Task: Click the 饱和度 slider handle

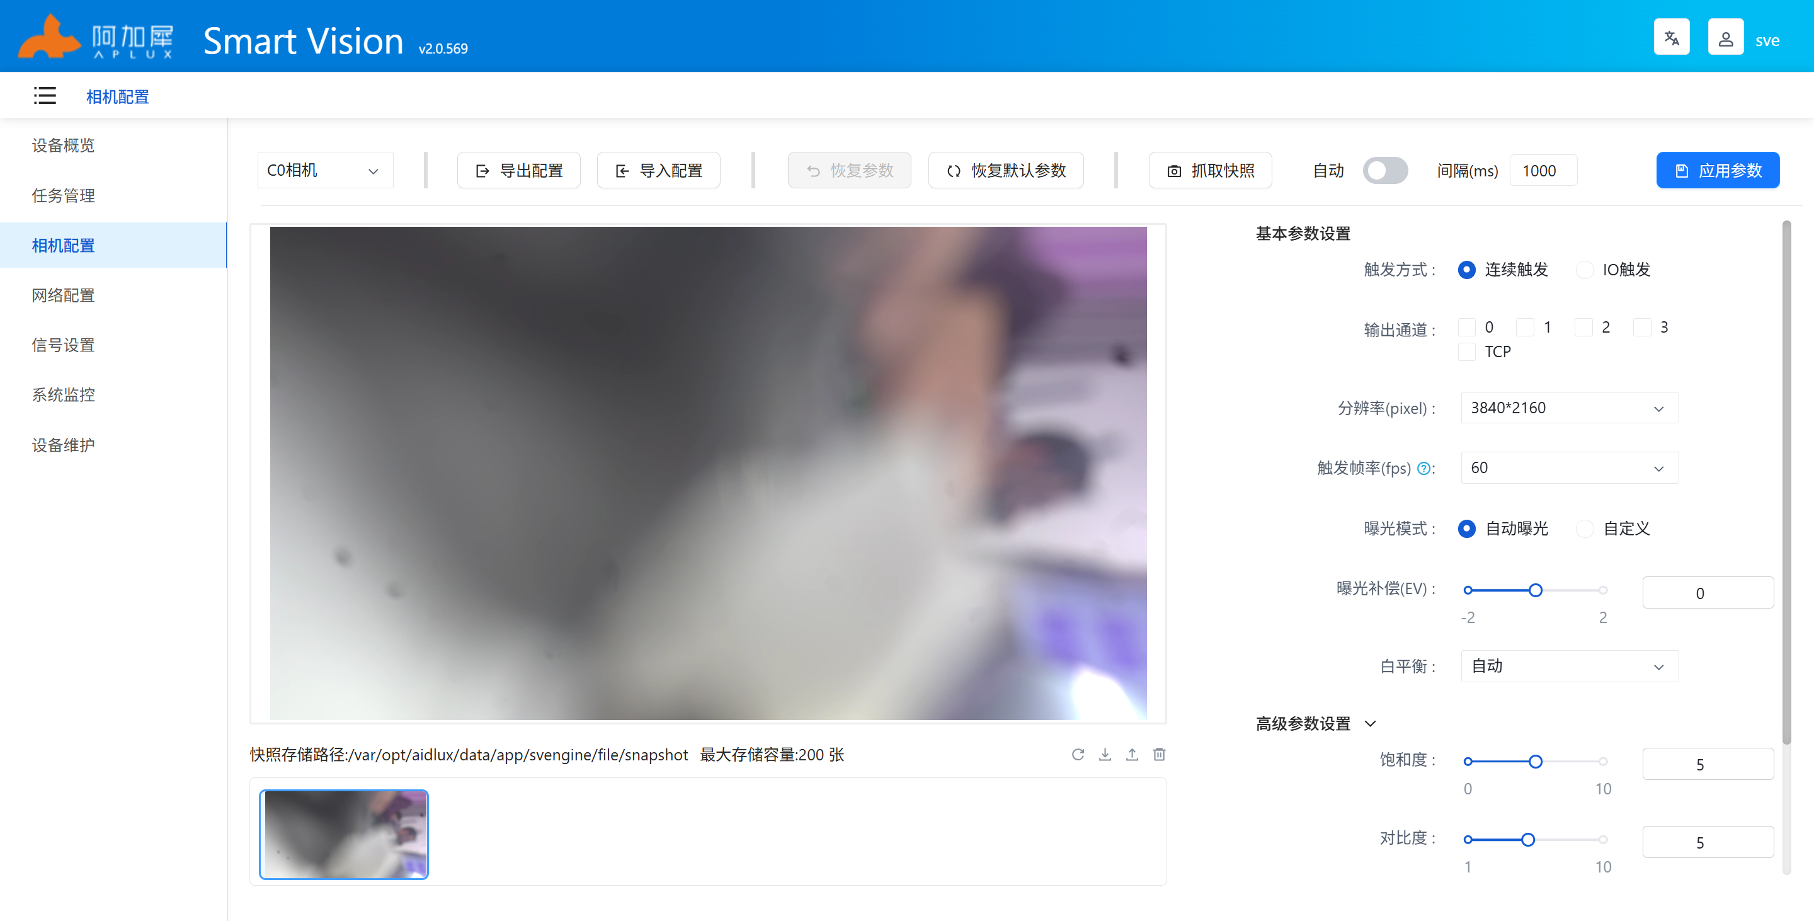Action: click(1535, 761)
